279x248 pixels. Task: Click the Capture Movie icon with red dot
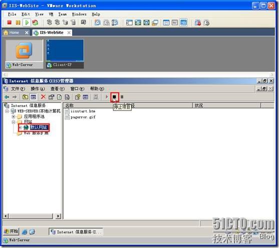[x=198, y=23]
